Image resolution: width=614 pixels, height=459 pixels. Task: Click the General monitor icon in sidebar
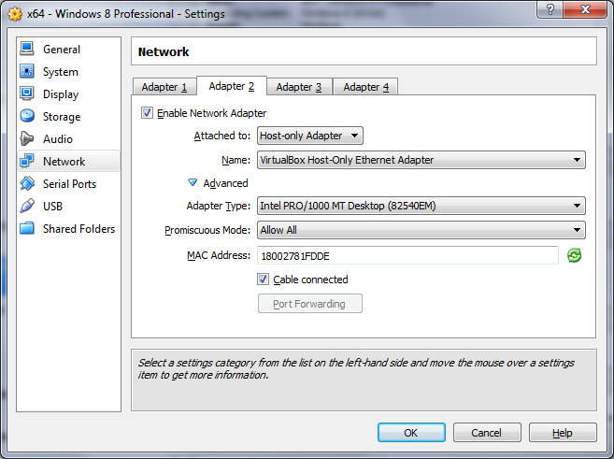26,49
